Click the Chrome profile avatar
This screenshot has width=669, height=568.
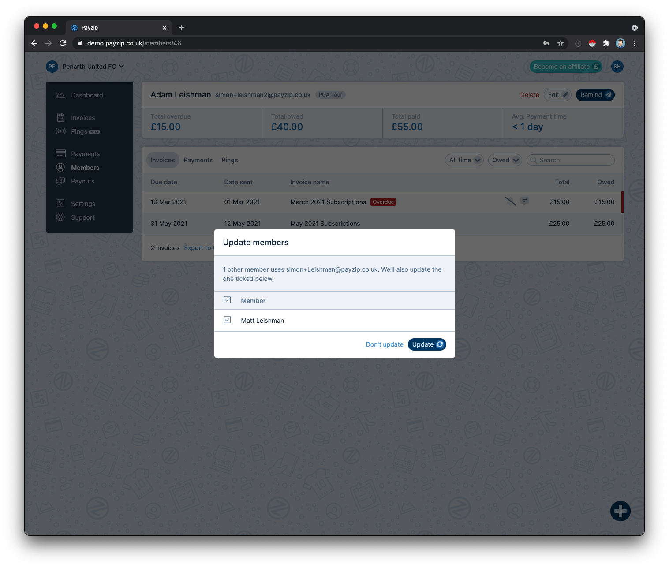pyautogui.click(x=620, y=43)
